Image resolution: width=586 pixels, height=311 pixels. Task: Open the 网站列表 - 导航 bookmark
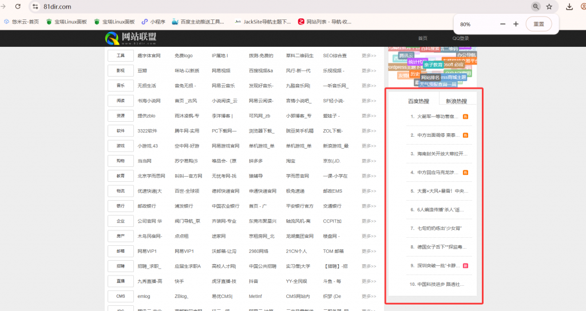click(325, 22)
